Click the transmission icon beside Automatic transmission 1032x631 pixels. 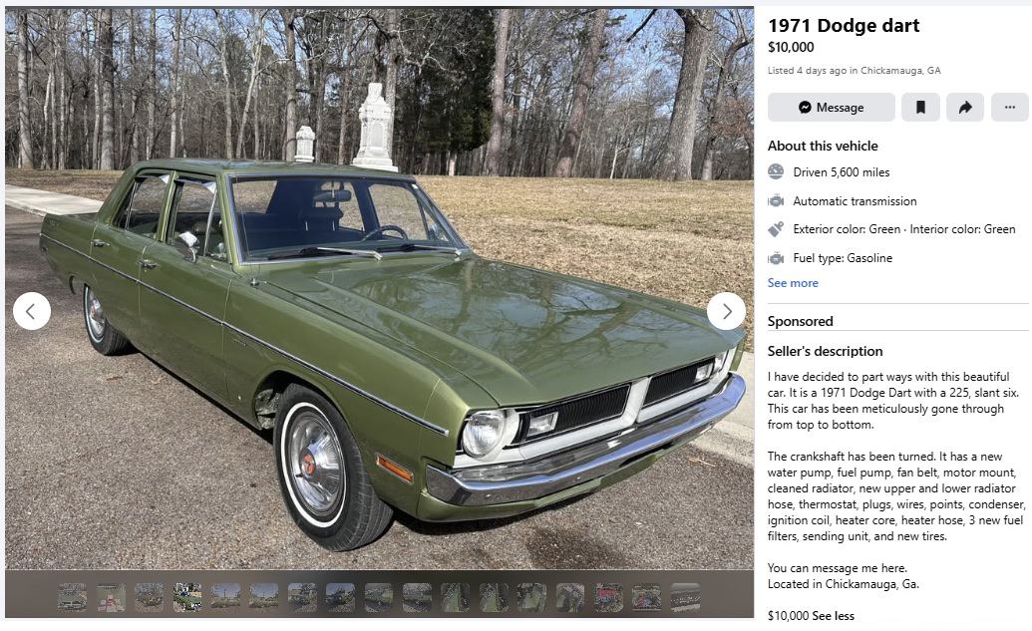pos(776,200)
